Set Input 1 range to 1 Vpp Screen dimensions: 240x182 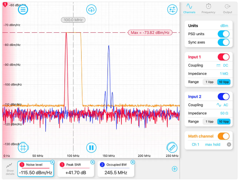coord(209,82)
